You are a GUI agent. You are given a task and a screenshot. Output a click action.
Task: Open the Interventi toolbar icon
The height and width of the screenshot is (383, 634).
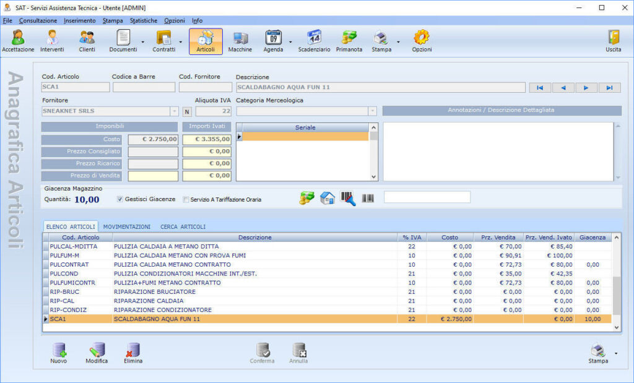tap(52, 41)
